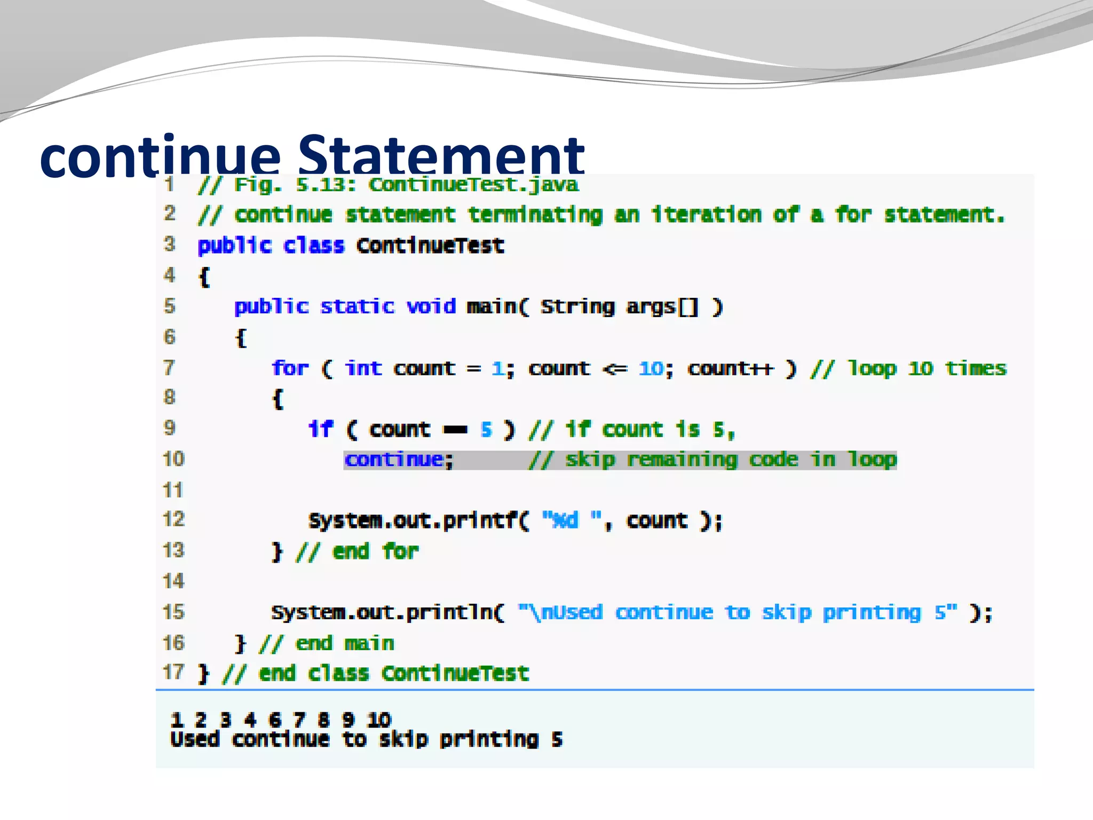Click the 'if ( count == 5 )' condition
This screenshot has height=820, width=1093.
[x=411, y=429]
